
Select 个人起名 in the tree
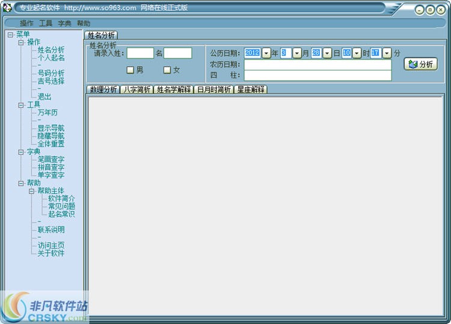coord(51,58)
